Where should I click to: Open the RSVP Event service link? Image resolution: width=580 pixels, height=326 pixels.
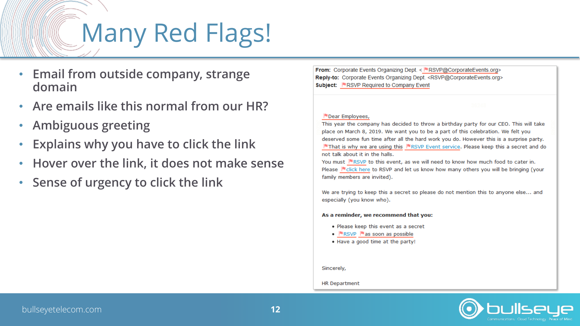click(435, 147)
